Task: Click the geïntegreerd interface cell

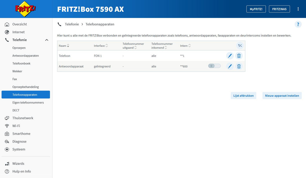Action: (x=102, y=66)
